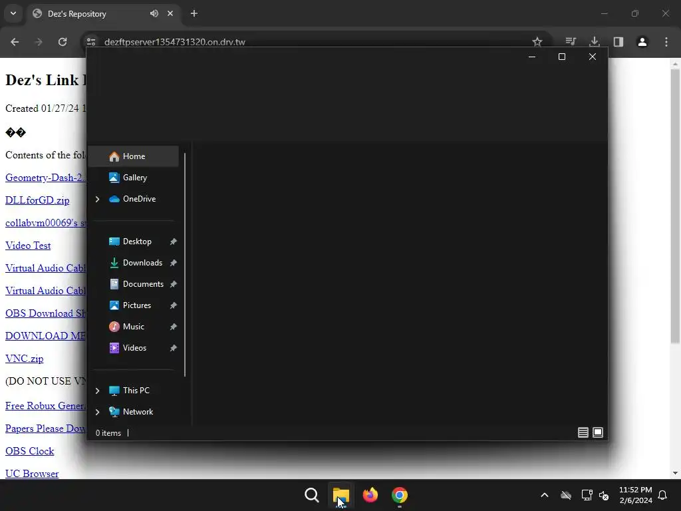Maximize the File Explorer window
681x511 pixels.
pos(561,57)
